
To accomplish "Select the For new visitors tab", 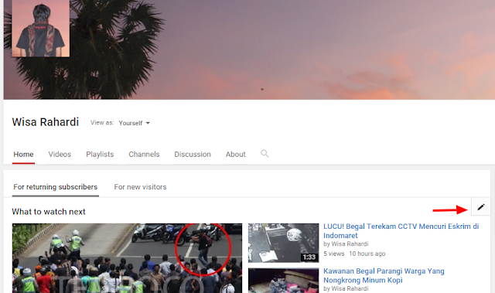I will tap(140, 187).
